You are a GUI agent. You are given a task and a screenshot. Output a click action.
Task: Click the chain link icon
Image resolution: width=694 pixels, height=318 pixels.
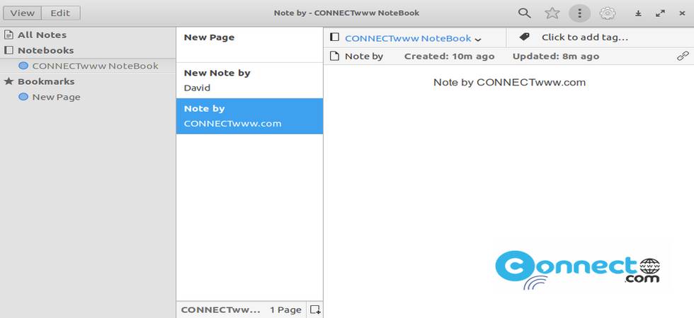[x=683, y=56]
